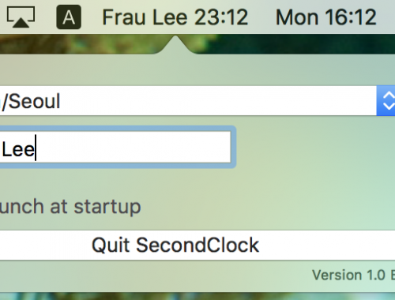Viewport: 395px width, 300px height.
Task: Focus the label field containing Lee
Action: coord(115,147)
